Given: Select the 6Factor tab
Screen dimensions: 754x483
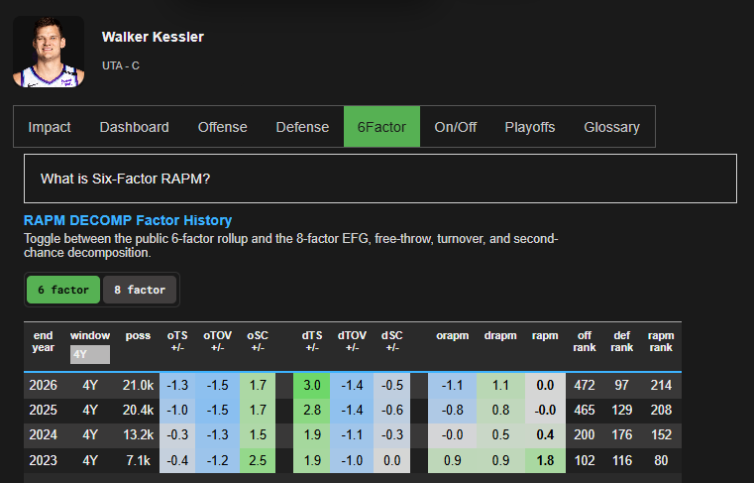Looking at the screenshot, I should point(381,127).
